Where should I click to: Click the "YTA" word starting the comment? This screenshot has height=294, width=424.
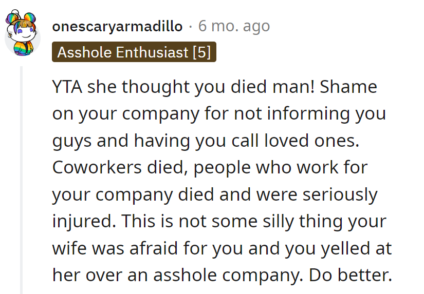point(67,87)
